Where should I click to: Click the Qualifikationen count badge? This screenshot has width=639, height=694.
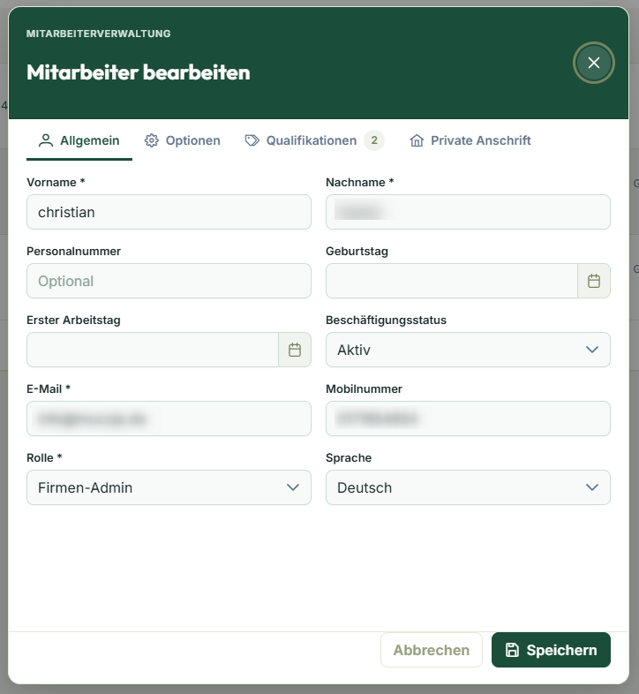tap(374, 140)
